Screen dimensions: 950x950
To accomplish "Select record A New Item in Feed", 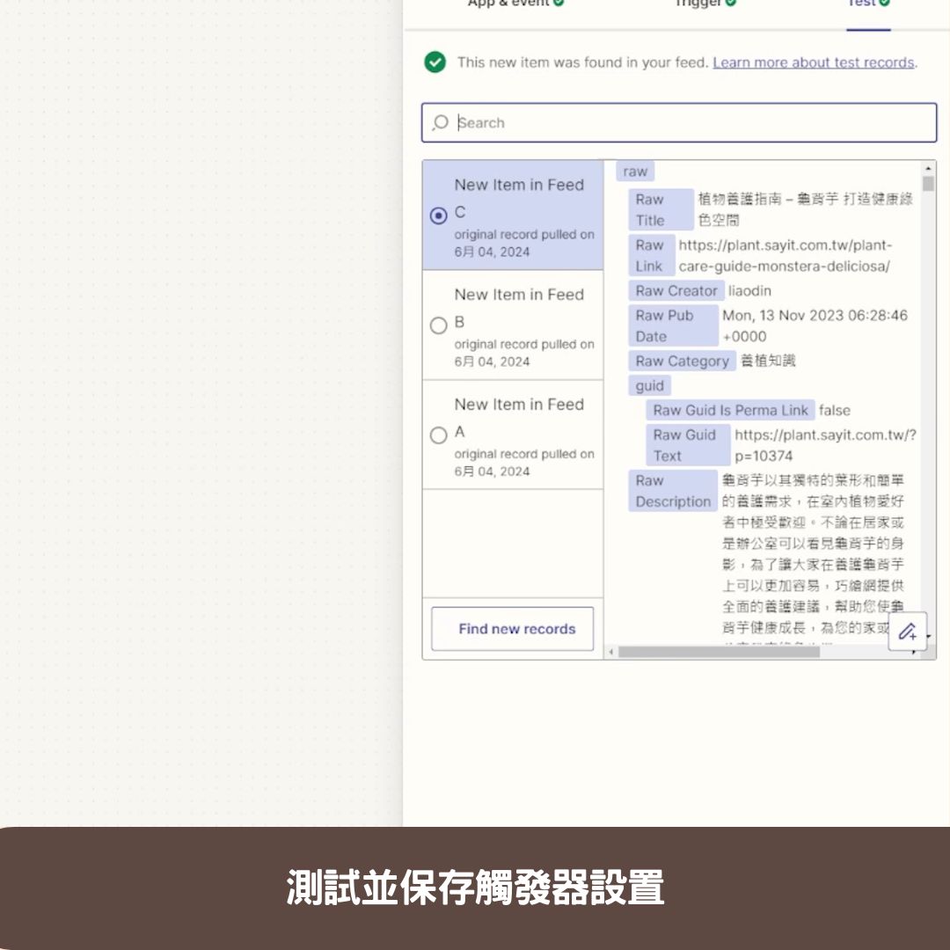I will click(x=438, y=435).
